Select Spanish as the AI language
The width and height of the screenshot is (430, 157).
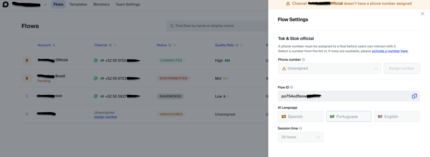300,116
